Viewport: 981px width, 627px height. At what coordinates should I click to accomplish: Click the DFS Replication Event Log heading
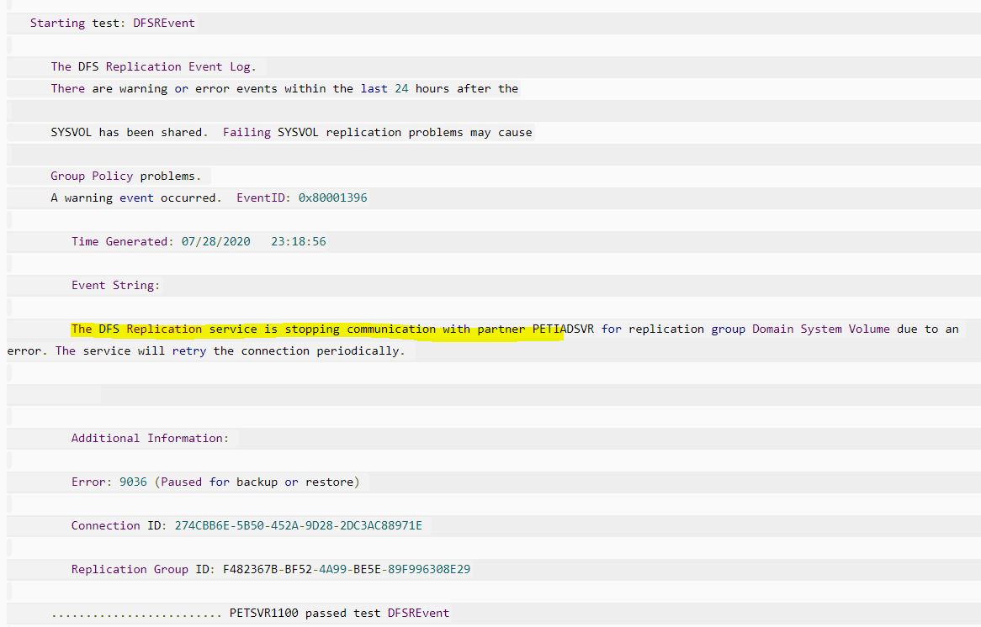(152, 66)
